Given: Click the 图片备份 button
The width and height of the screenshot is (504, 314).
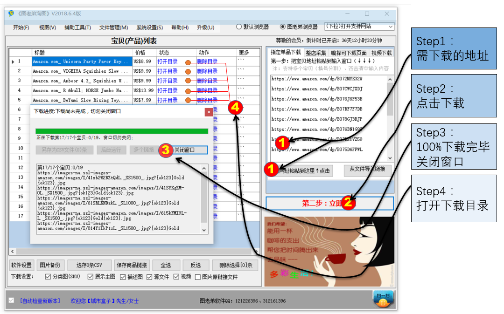Looking at the screenshot, I should (50, 265).
